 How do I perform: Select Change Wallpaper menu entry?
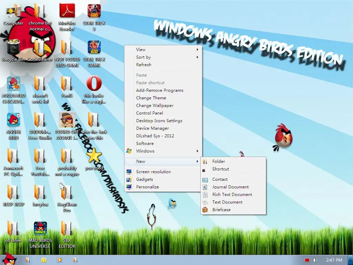(163, 106)
